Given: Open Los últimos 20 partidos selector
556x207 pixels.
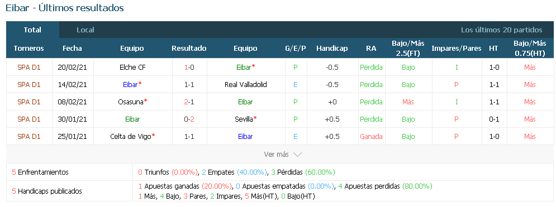Looking at the screenshot, I should pos(501,30).
